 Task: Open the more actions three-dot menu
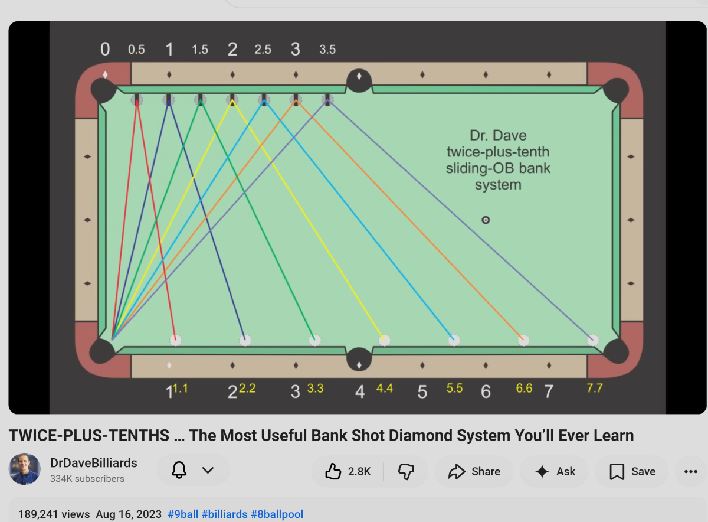tap(691, 471)
